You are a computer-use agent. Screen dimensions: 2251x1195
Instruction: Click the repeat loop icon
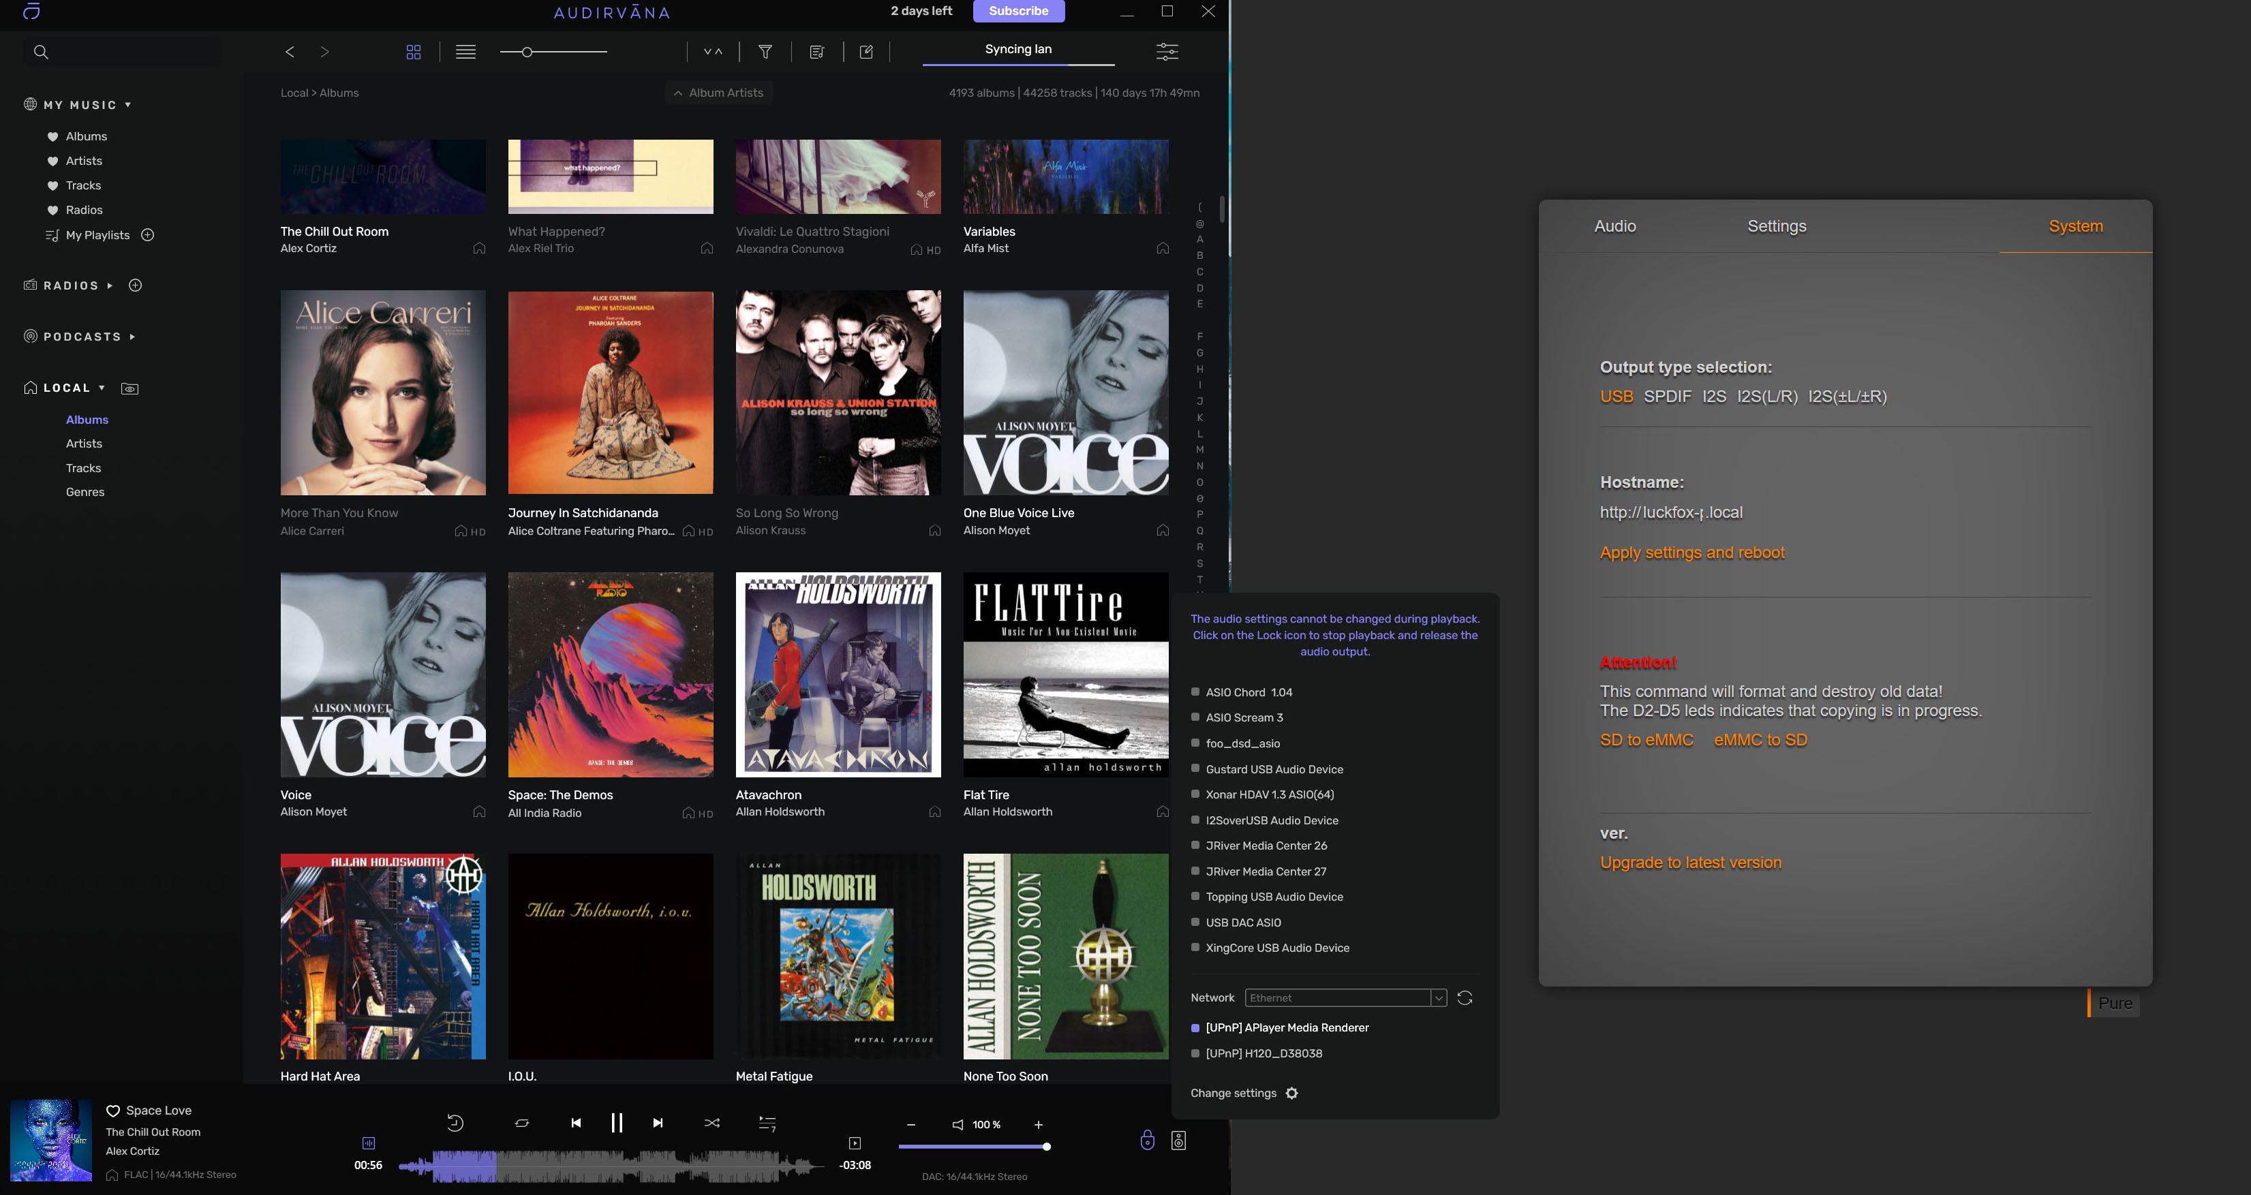(x=521, y=1123)
